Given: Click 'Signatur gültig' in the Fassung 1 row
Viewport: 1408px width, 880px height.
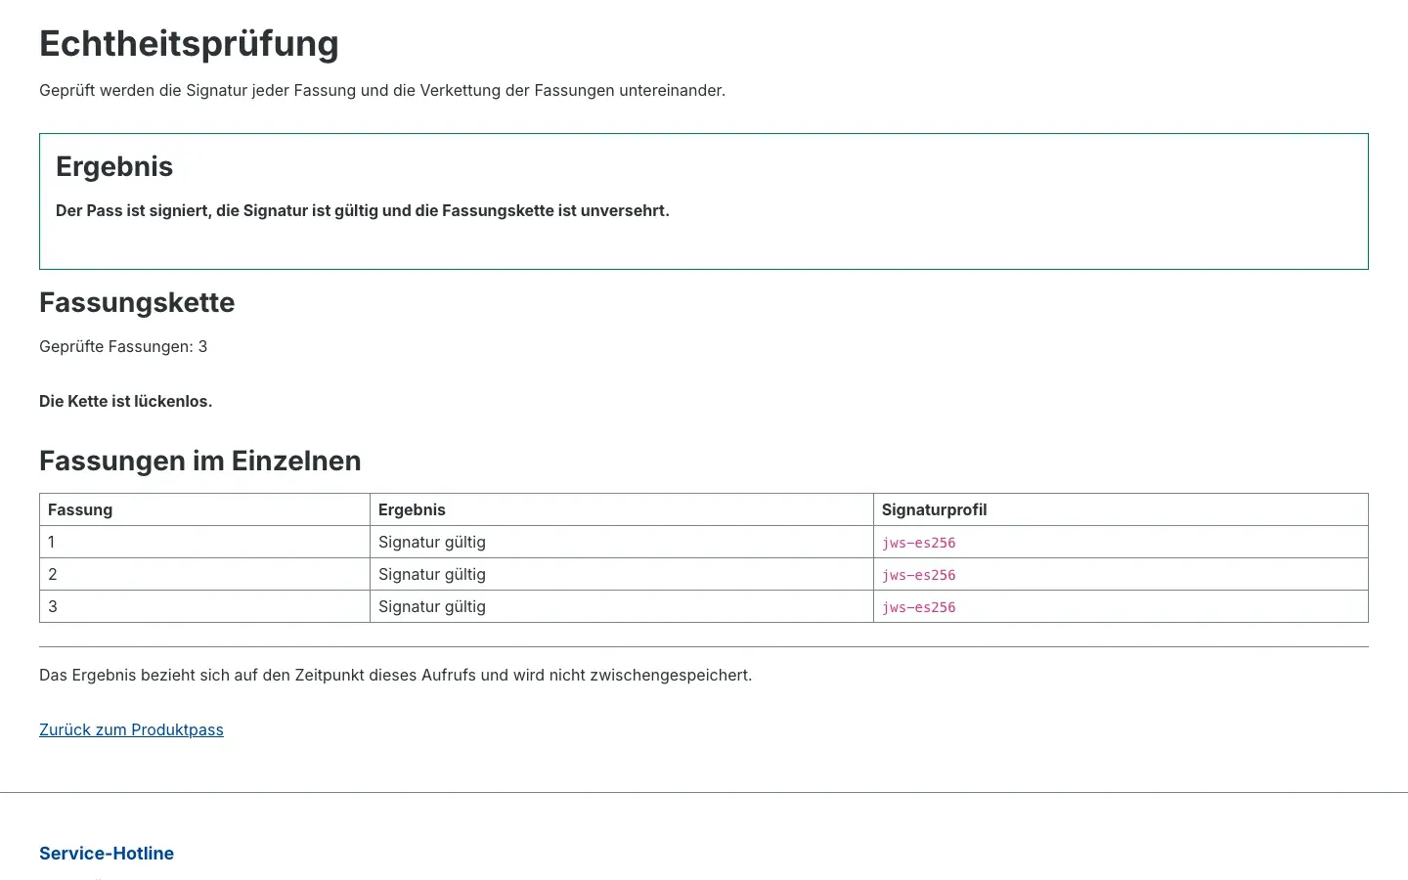Looking at the screenshot, I should pos(432,542).
